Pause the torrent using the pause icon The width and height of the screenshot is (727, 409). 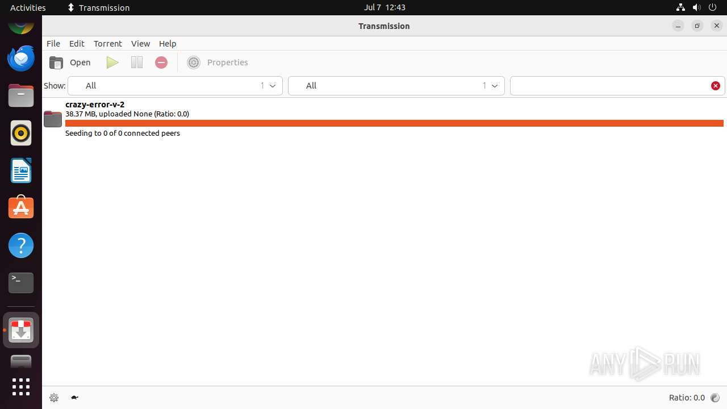[137, 62]
